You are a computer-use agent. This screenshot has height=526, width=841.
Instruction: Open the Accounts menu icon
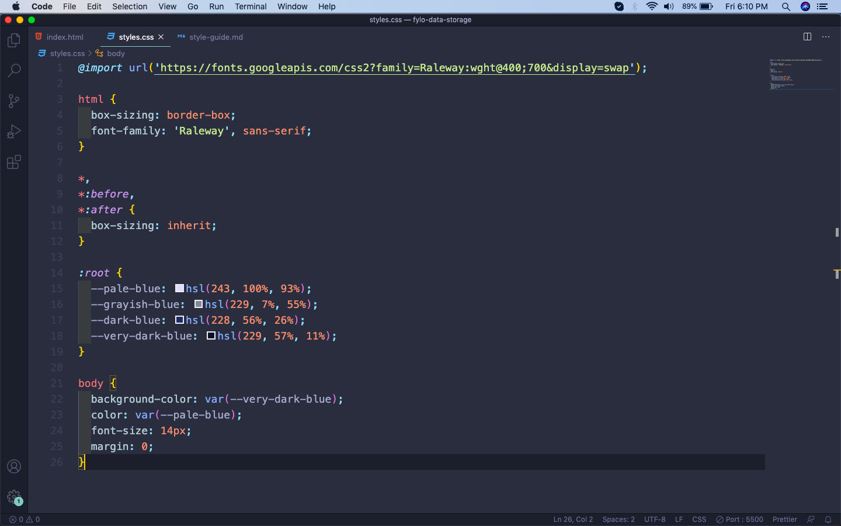click(14, 466)
